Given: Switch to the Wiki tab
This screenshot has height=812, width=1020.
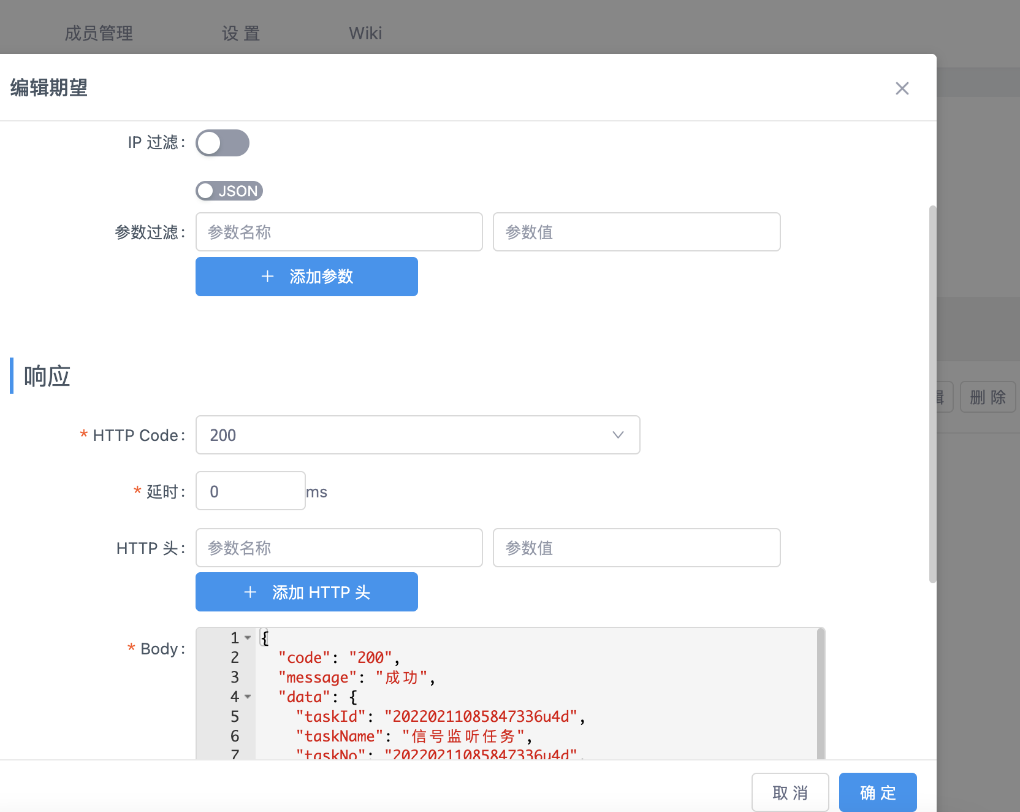Looking at the screenshot, I should pos(365,33).
